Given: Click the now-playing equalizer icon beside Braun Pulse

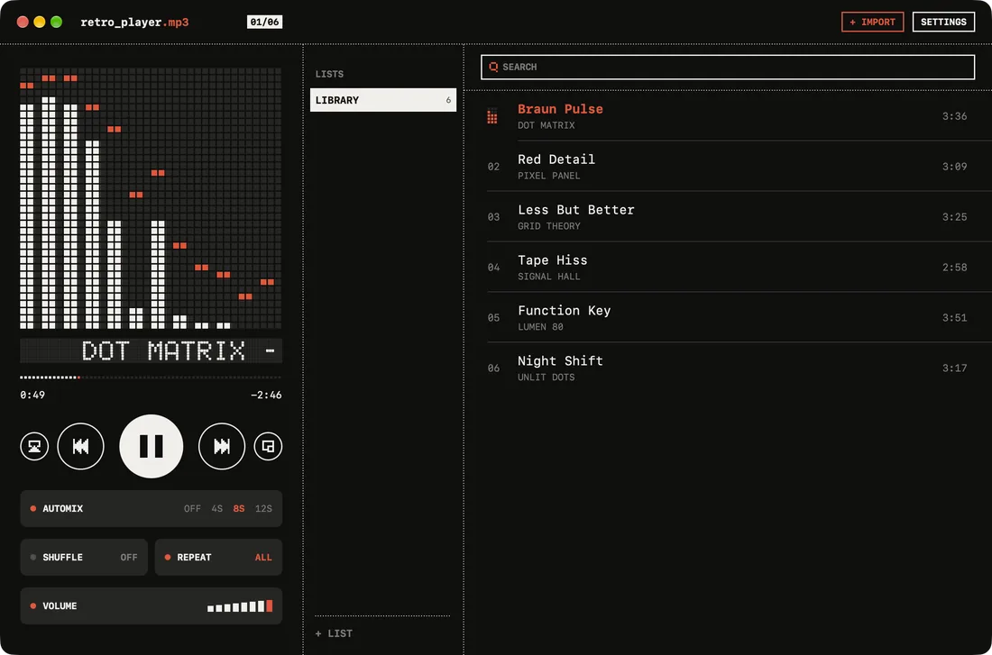Looking at the screenshot, I should click(492, 116).
